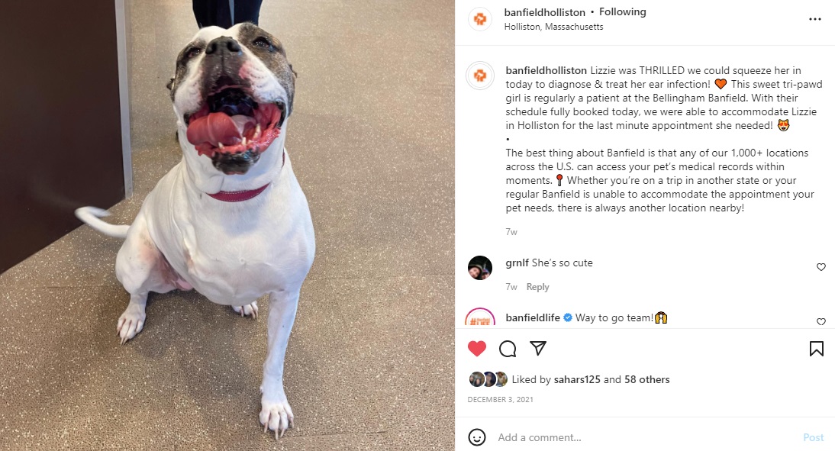Unlike the post with the red heart
This screenshot has height=451, width=835.
(476, 349)
